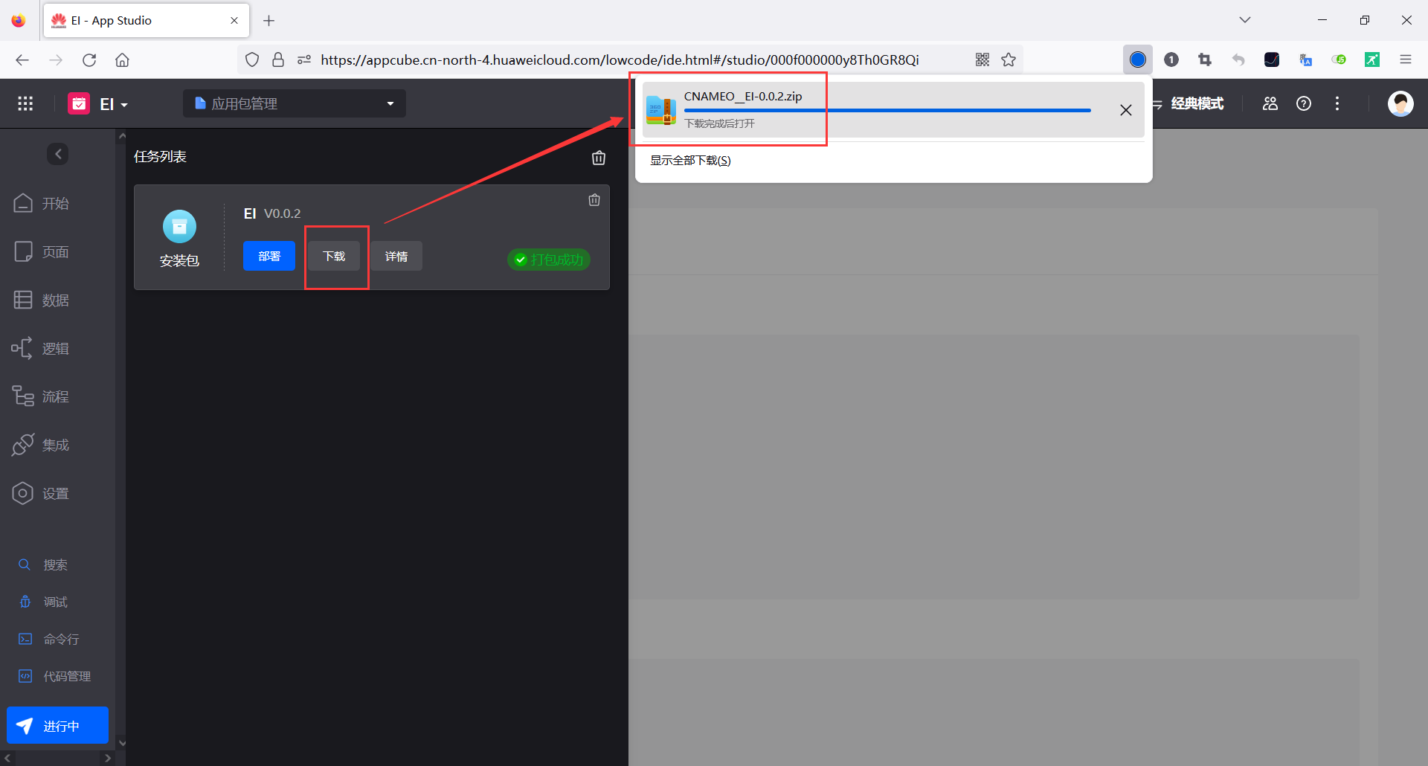Image resolution: width=1428 pixels, height=766 pixels.
Task: Click the 打包成功 status badge
Action: (x=550, y=260)
